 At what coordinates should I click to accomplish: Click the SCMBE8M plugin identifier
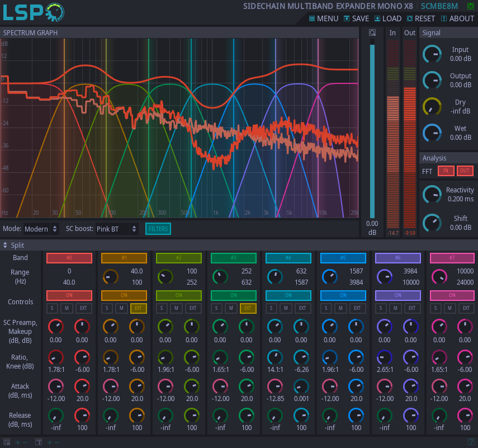(439, 6)
